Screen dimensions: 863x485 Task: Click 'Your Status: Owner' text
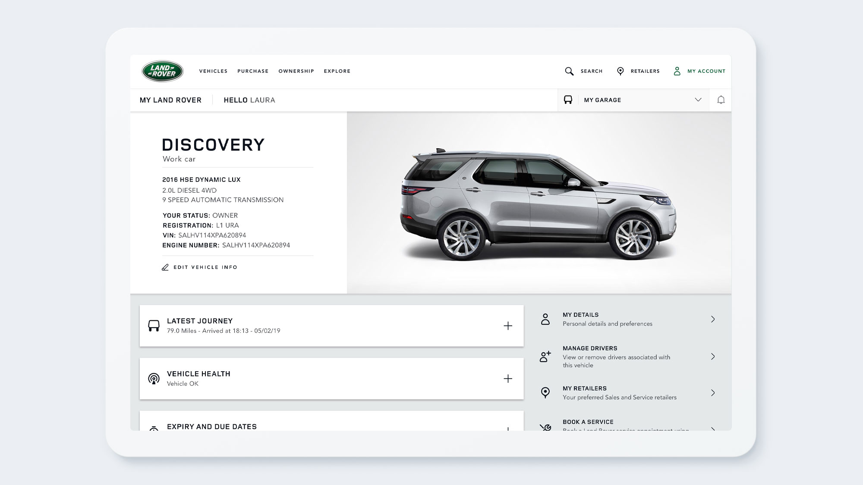[200, 216]
